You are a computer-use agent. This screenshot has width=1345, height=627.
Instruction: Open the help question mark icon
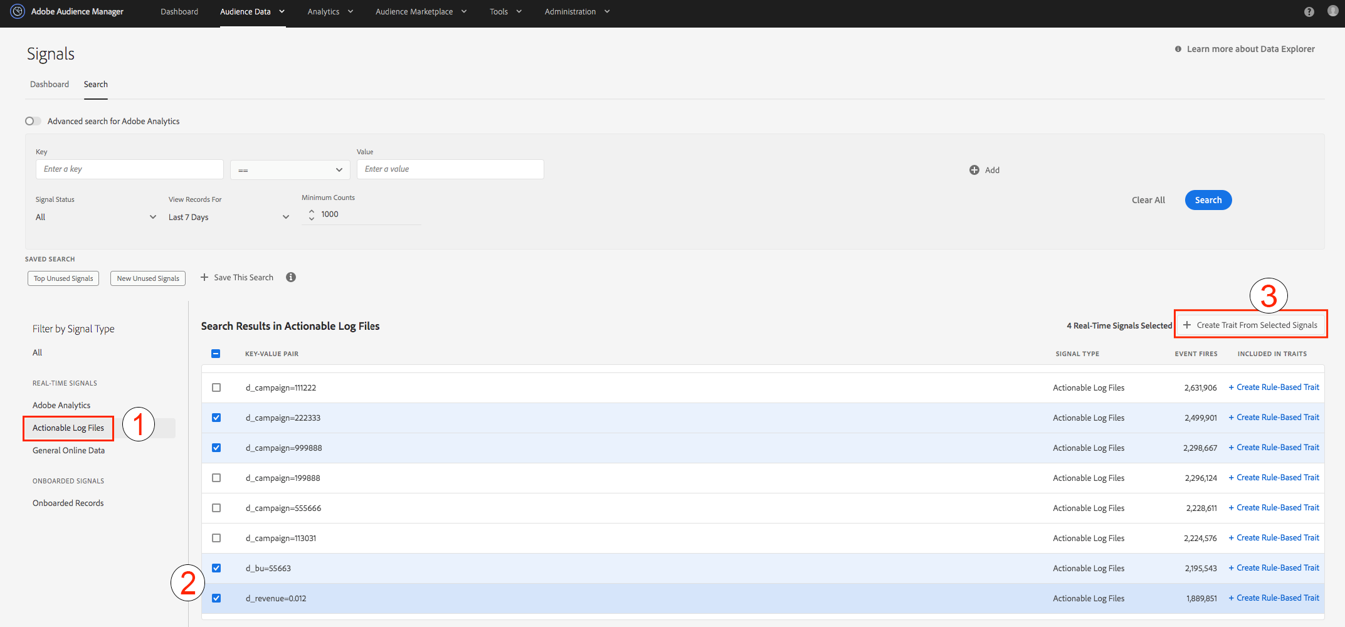point(1309,12)
